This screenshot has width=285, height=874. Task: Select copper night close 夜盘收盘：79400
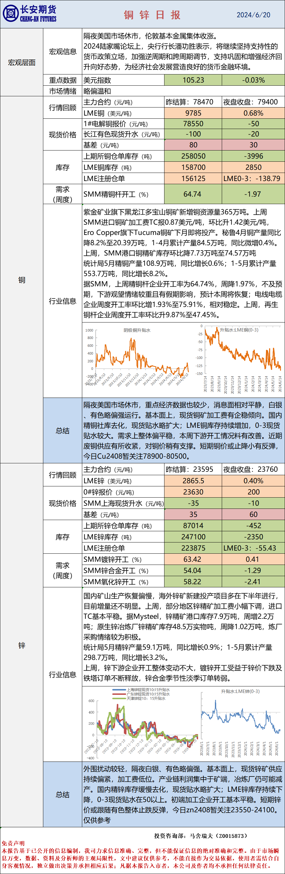(x=254, y=102)
